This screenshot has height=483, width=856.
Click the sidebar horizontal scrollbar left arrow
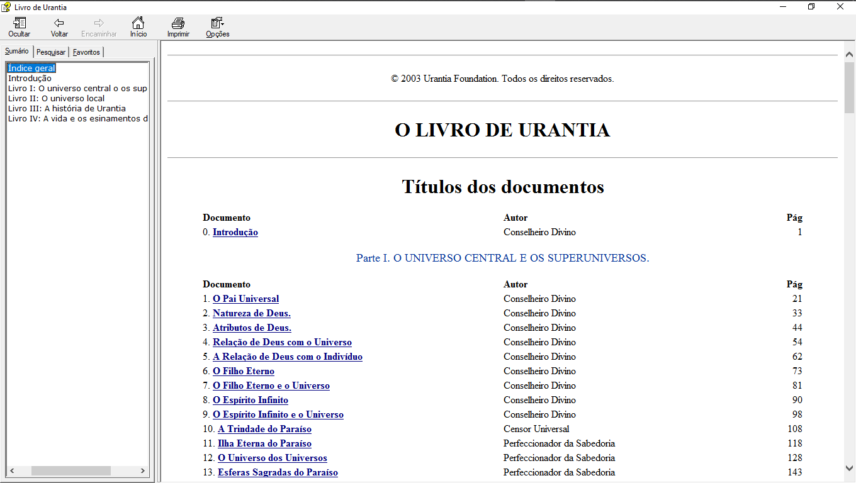pos(12,471)
